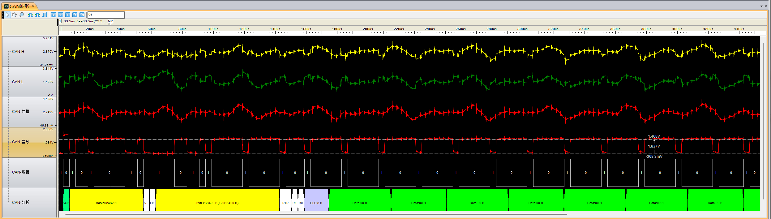This screenshot has width=771, height=219.
Task: Select the arrow pointer tool
Action: [x=7, y=15]
